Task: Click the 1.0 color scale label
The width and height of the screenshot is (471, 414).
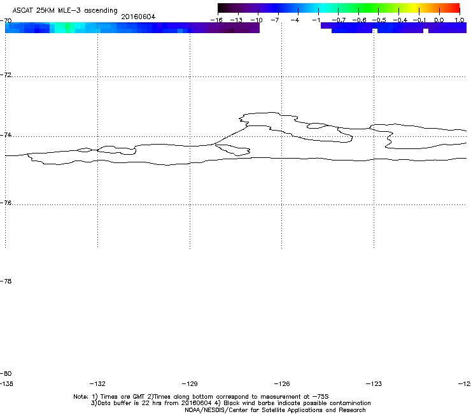Action: (460, 20)
